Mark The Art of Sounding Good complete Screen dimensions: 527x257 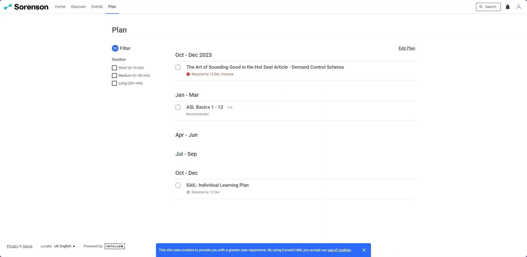(178, 67)
